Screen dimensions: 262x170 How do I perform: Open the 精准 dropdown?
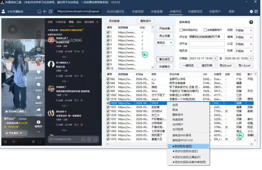(x=244, y=37)
